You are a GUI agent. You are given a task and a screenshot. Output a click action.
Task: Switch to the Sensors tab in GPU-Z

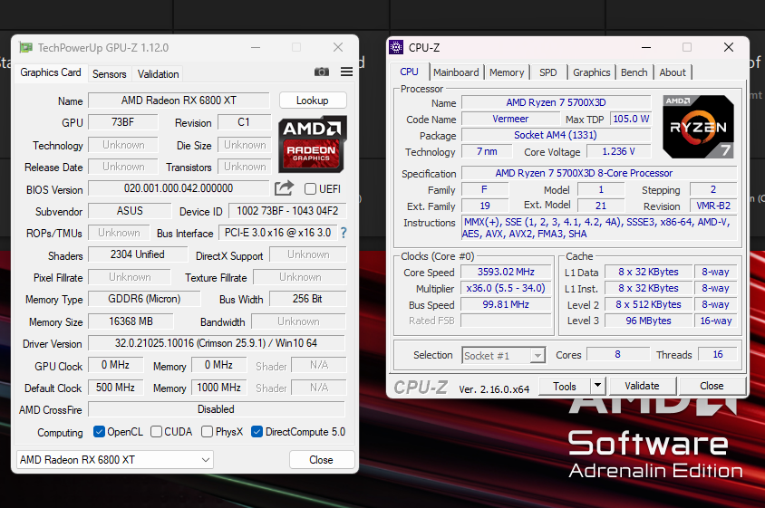click(110, 74)
